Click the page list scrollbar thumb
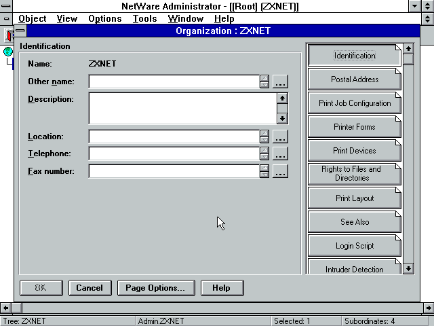Viewport: 434px width, 326px height. pyautogui.click(x=408, y=59)
